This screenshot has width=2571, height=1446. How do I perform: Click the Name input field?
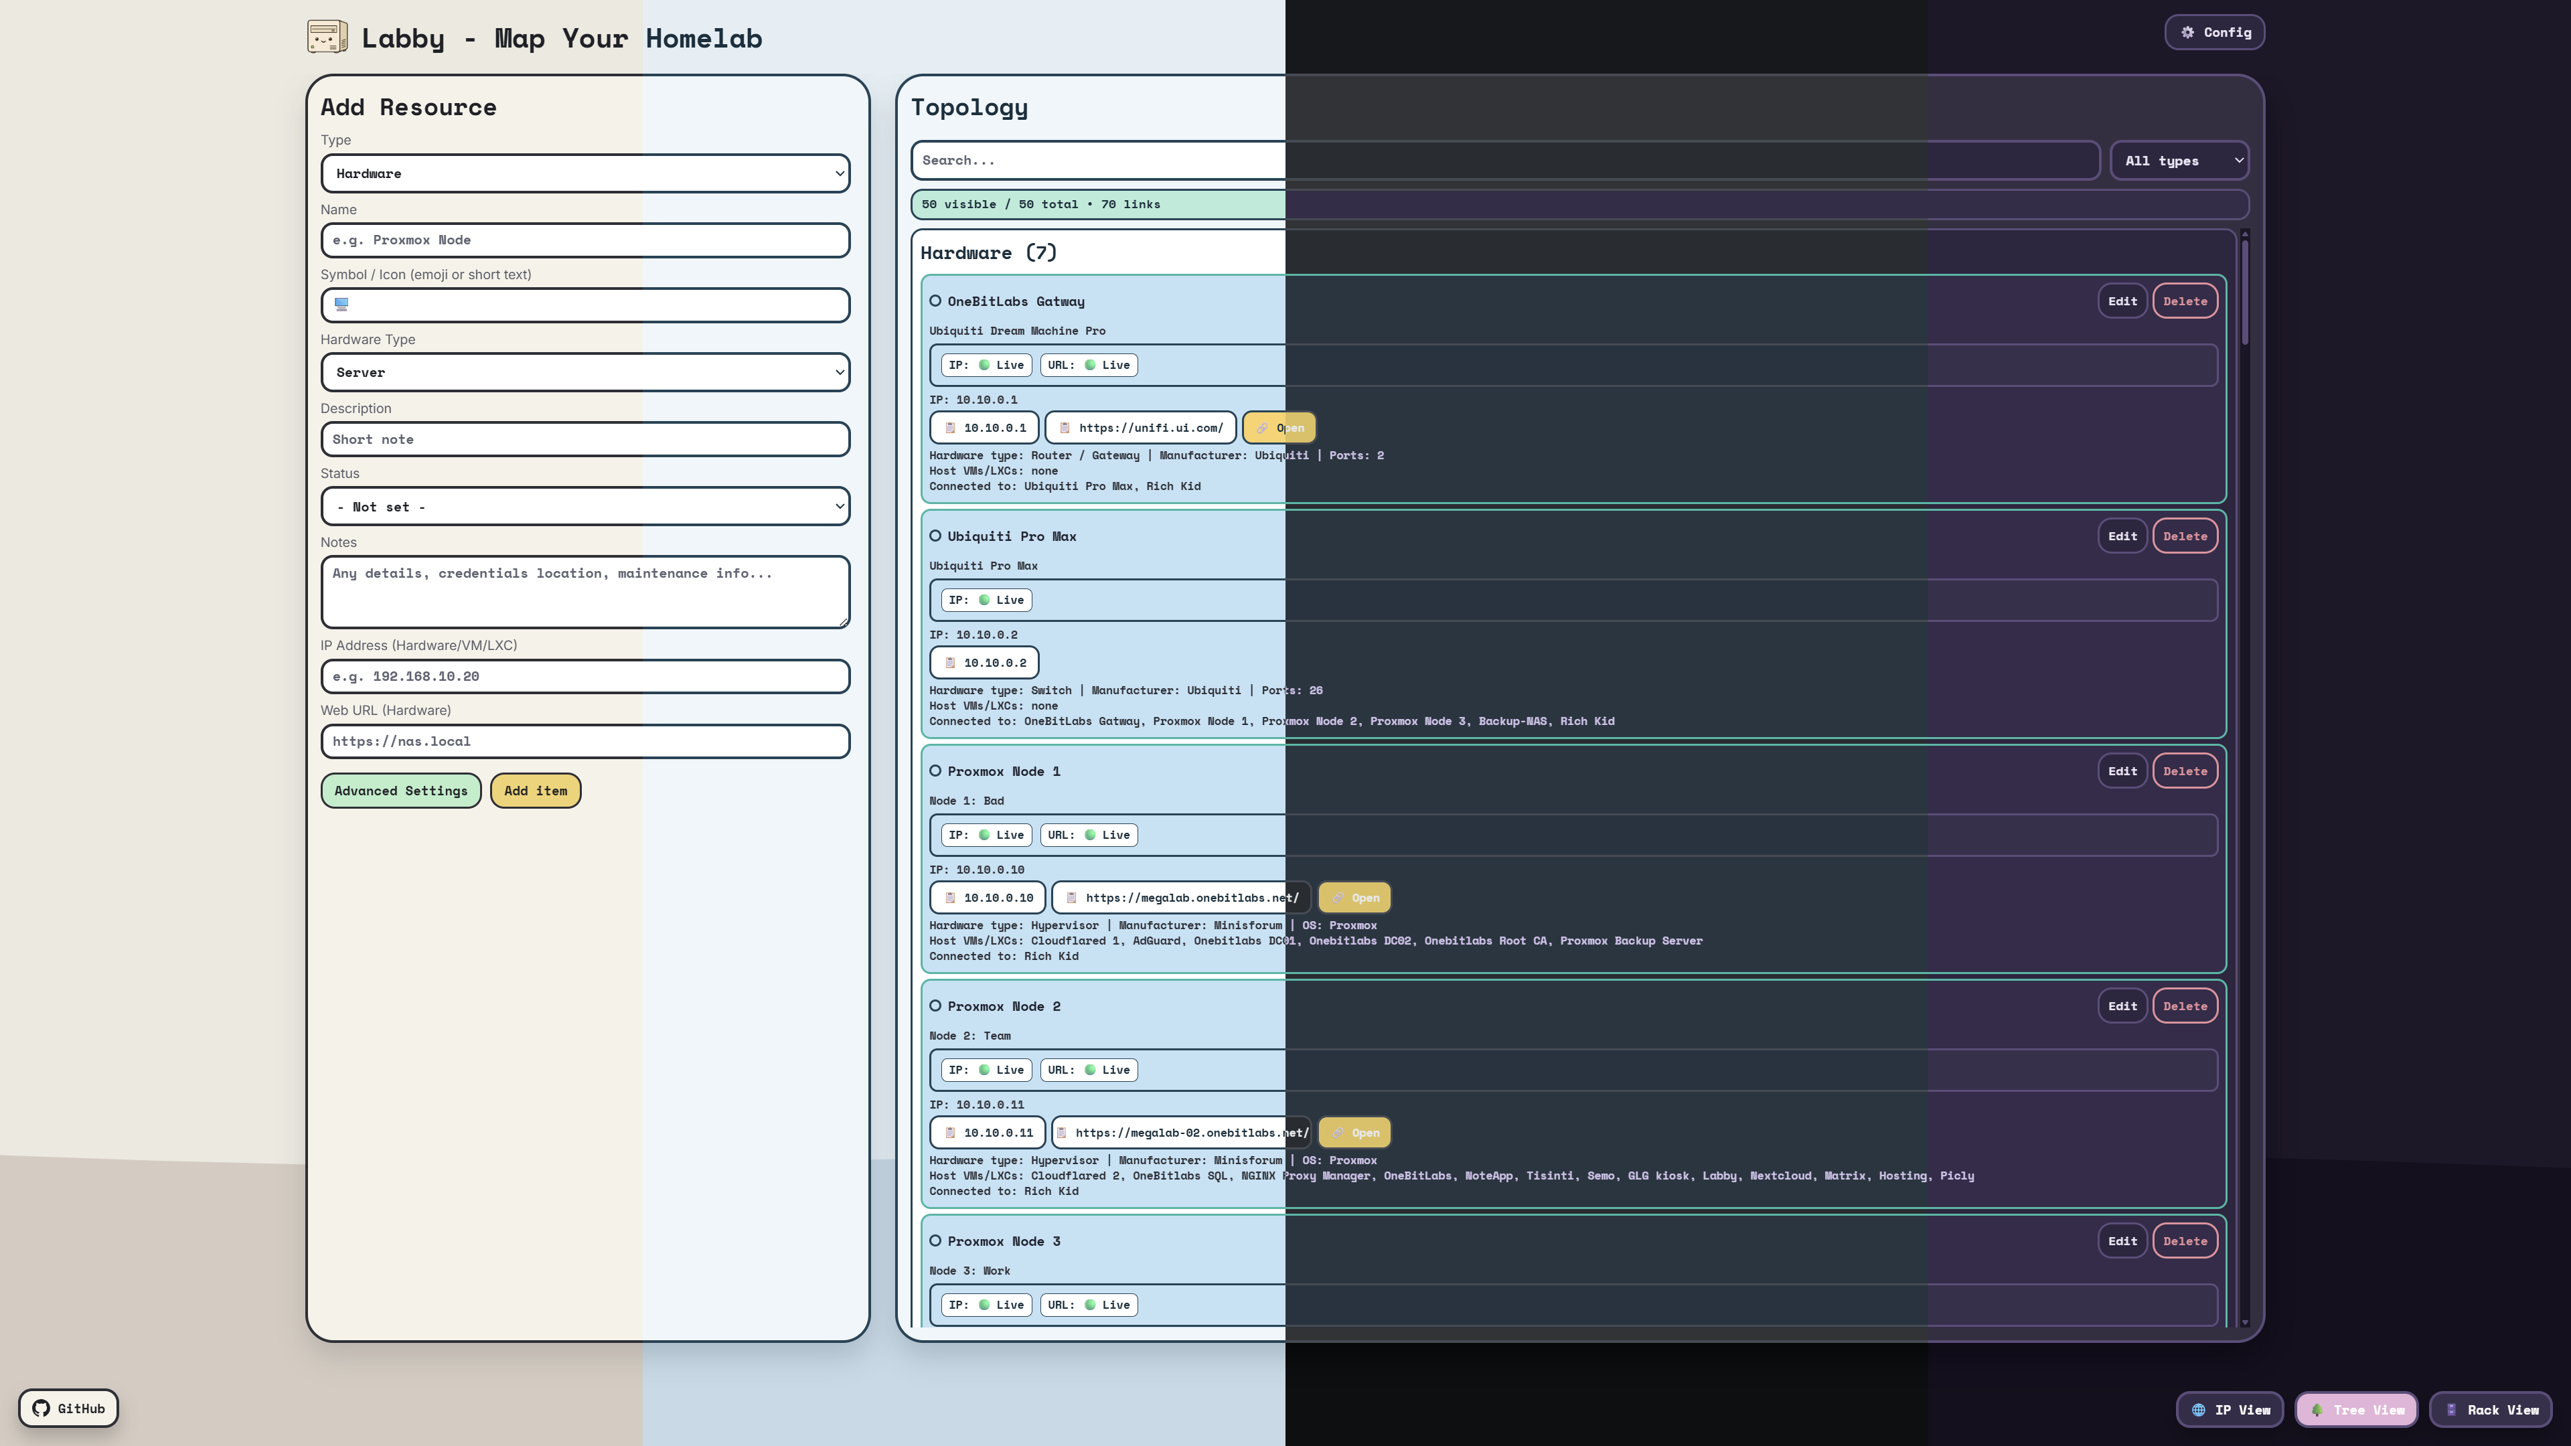(586, 240)
